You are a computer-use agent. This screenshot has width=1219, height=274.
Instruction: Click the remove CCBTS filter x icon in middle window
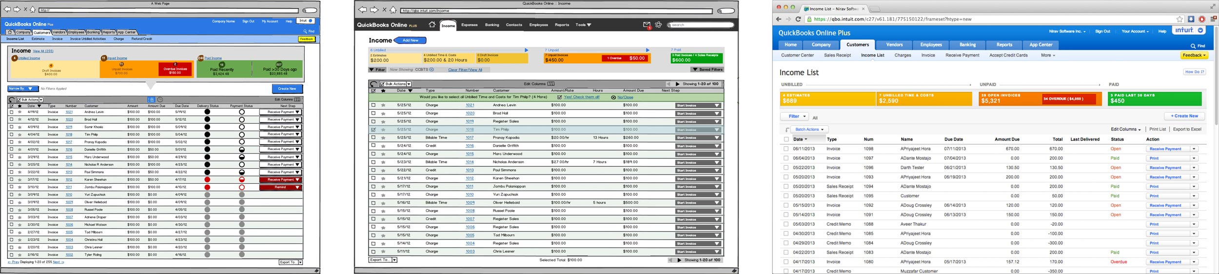click(432, 70)
